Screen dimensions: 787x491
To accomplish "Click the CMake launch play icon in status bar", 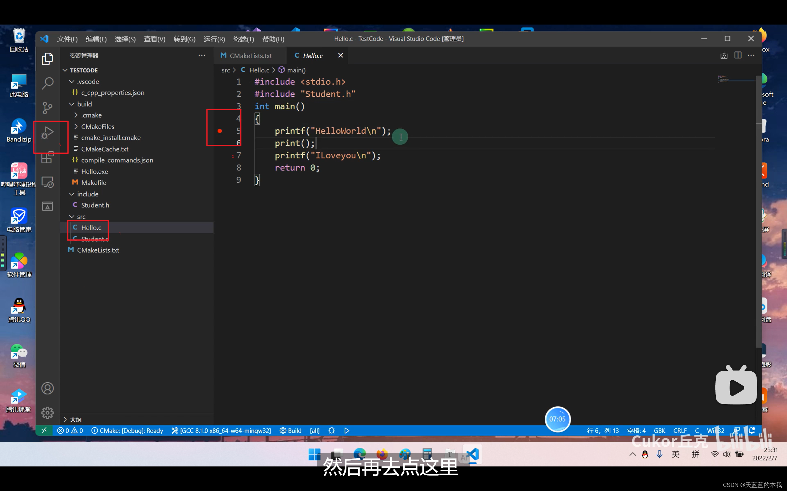I will [347, 431].
